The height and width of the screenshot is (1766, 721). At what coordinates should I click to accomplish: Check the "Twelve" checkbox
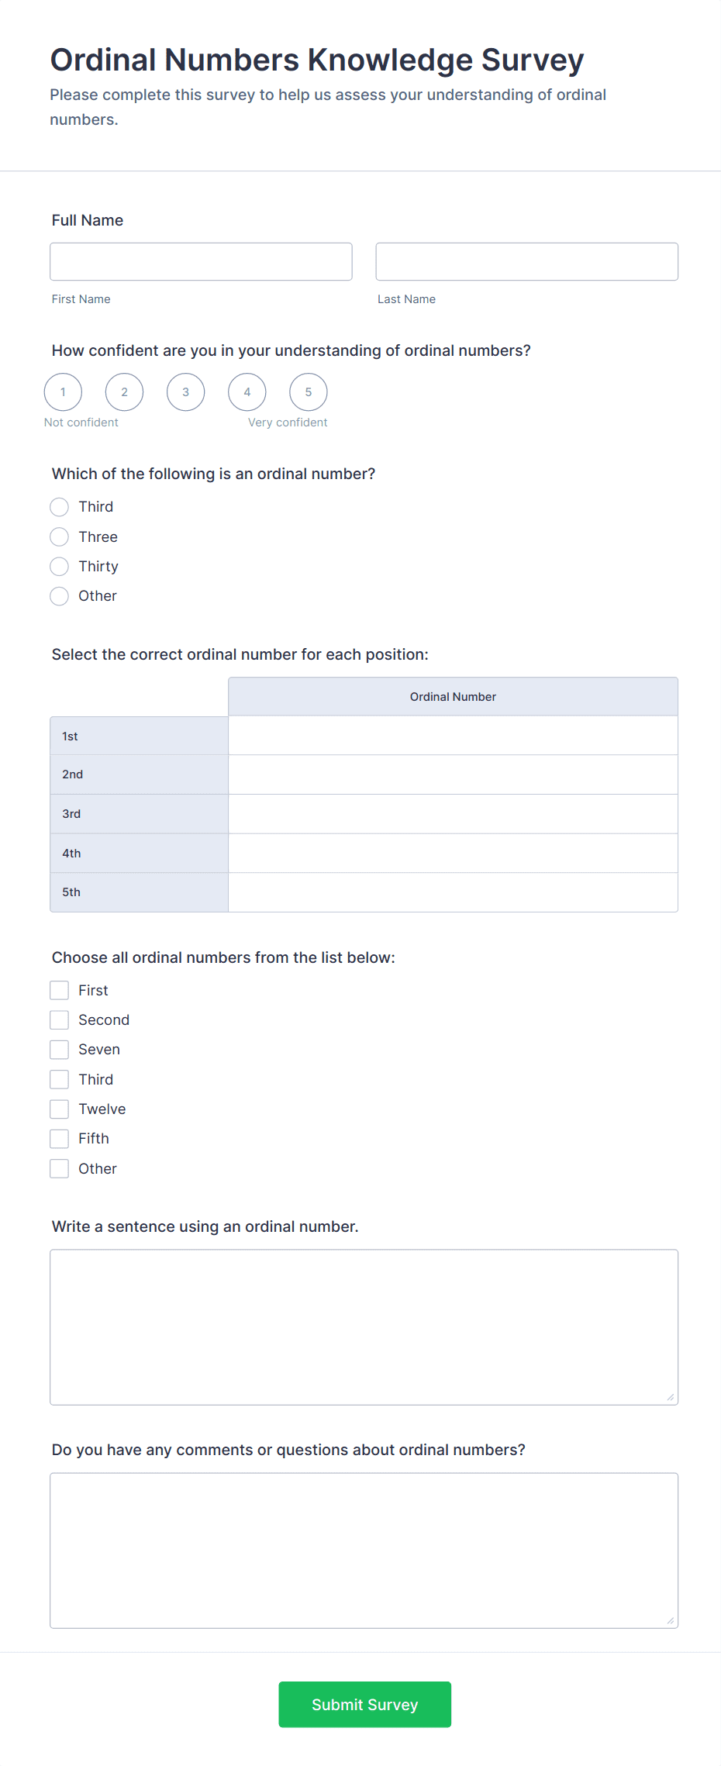pos(59,1109)
